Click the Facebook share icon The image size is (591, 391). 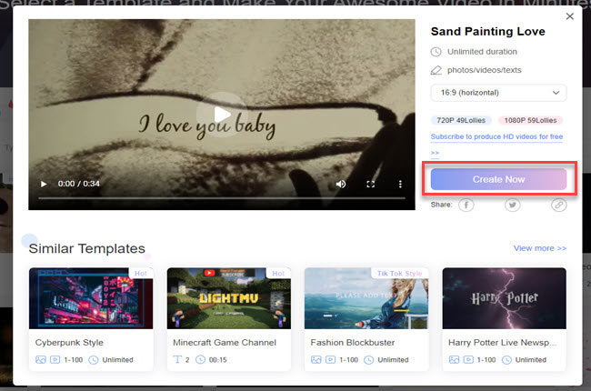pyautogui.click(x=466, y=206)
